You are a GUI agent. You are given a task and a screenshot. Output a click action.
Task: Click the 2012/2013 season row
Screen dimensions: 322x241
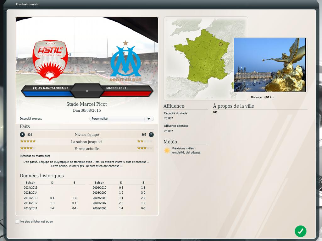53,198
